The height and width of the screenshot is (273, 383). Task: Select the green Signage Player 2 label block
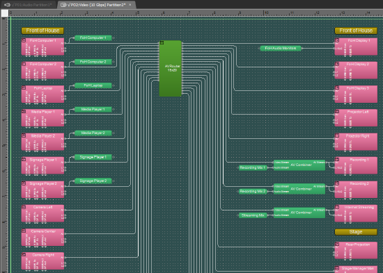pyautogui.click(x=93, y=181)
